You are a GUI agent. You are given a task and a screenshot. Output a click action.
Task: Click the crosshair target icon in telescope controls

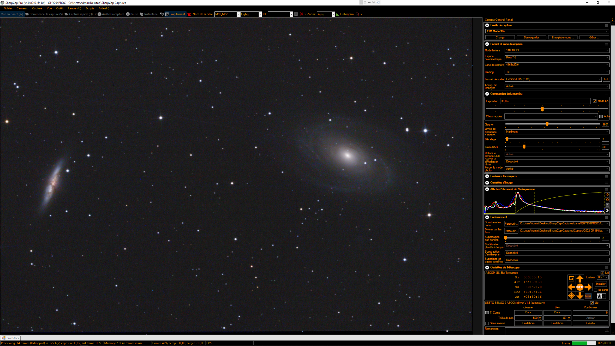571,296
